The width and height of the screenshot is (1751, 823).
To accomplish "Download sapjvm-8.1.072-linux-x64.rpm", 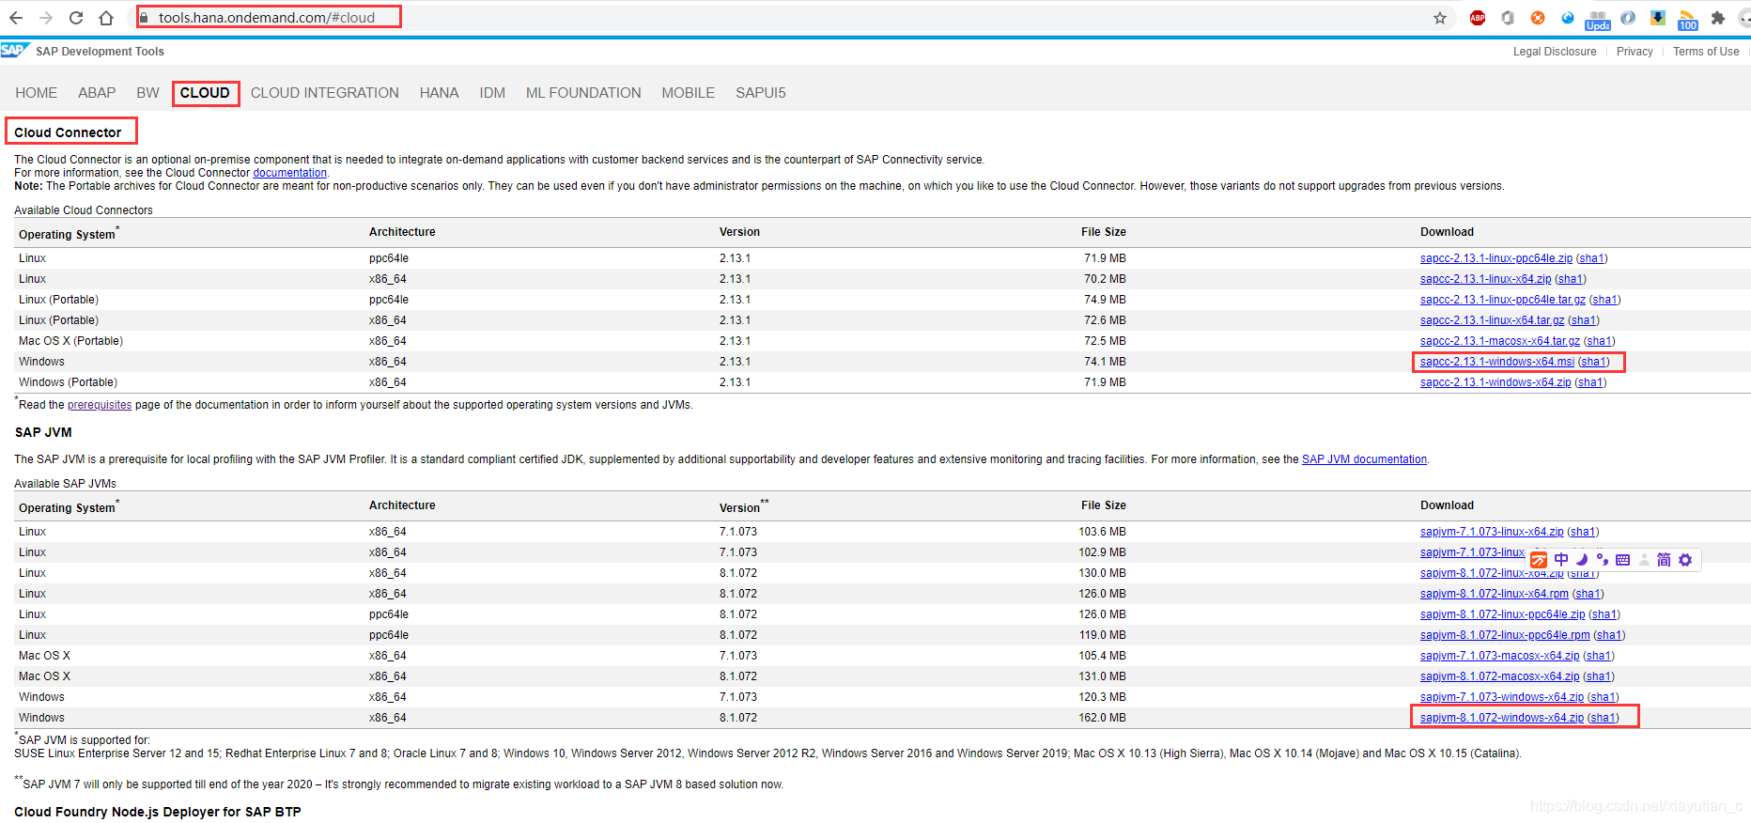I will tap(1495, 594).
